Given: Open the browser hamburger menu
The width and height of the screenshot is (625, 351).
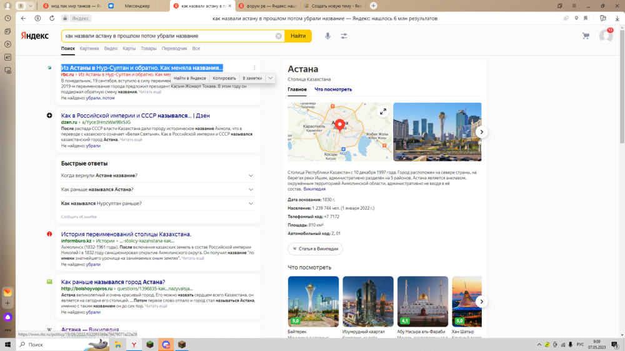Looking at the screenshot, I should pyautogui.click(x=574, y=6).
